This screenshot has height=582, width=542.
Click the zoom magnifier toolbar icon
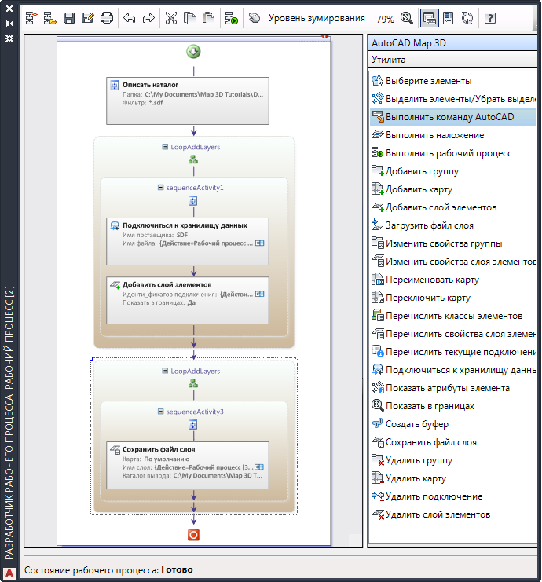pos(407,18)
